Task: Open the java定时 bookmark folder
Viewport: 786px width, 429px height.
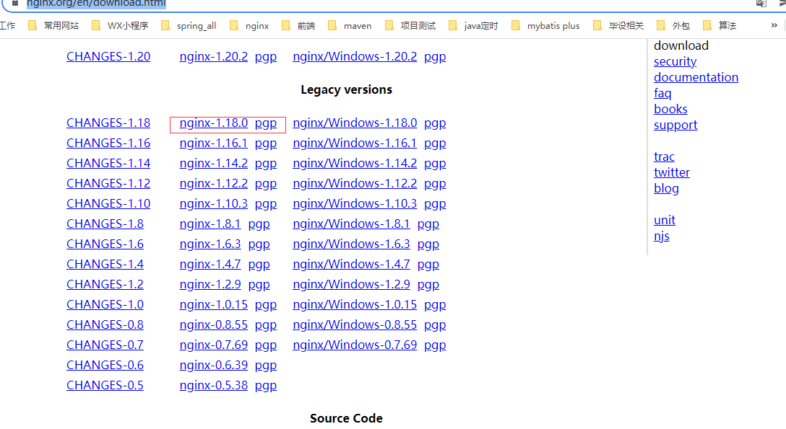Action: [x=474, y=25]
